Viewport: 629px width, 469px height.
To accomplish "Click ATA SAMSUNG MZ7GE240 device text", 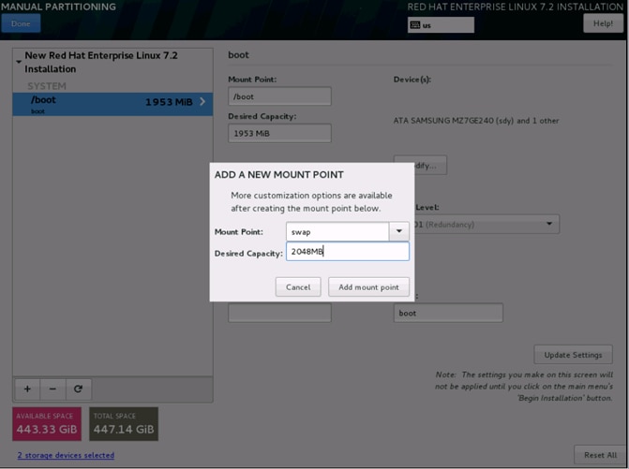I will (x=476, y=121).
